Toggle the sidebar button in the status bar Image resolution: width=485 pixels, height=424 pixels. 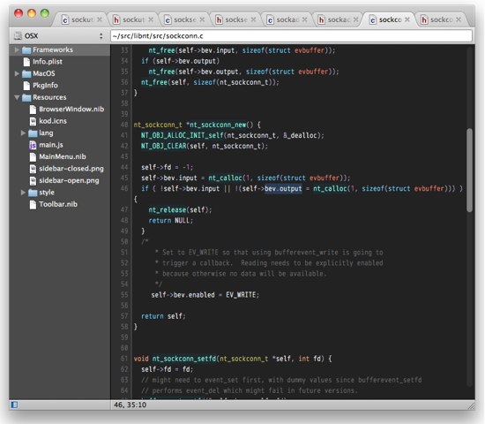point(14,405)
